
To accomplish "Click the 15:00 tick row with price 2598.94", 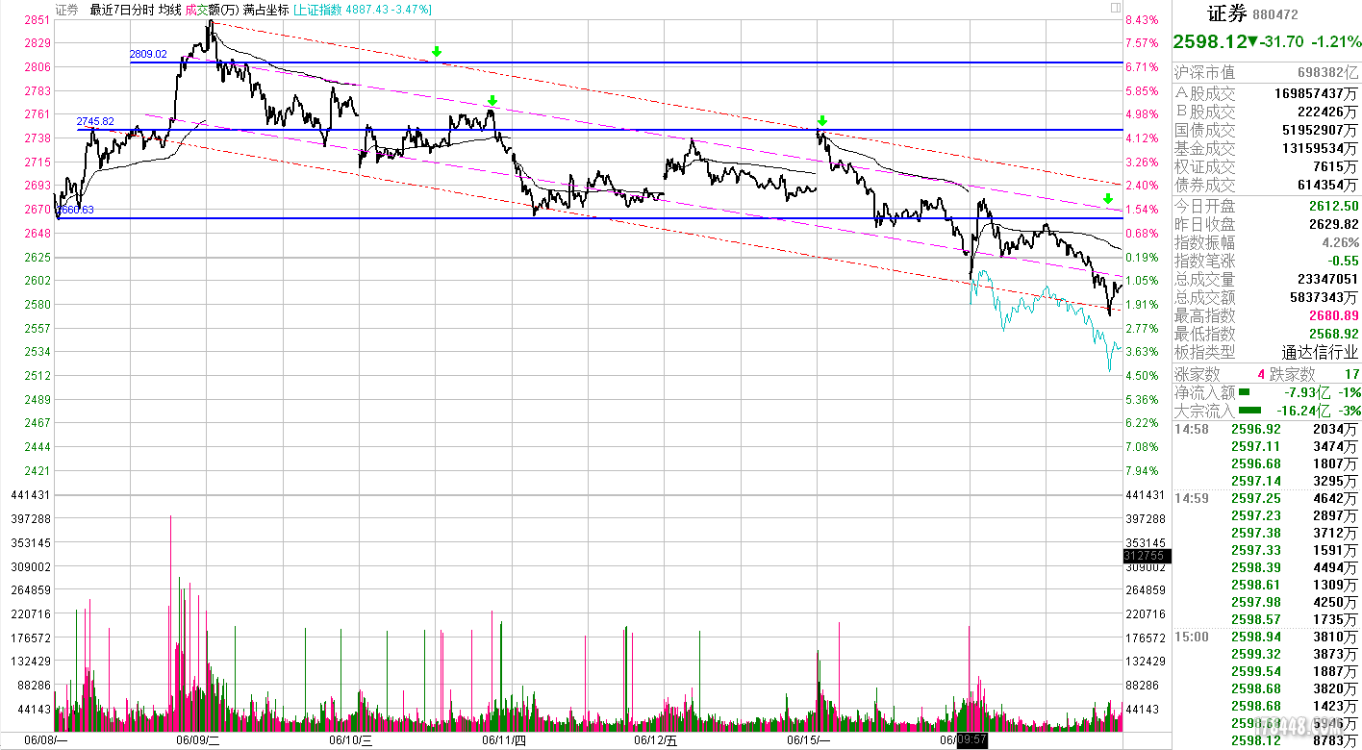I will tap(1267, 637).
